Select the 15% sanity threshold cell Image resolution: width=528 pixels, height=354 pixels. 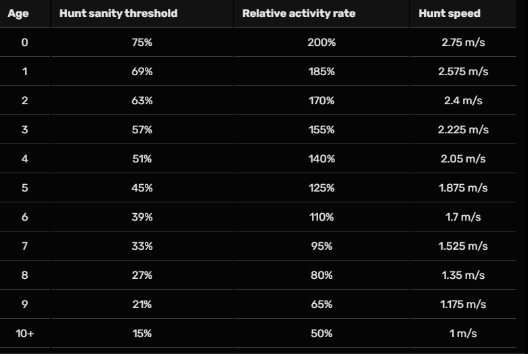[x=141, y=334]
